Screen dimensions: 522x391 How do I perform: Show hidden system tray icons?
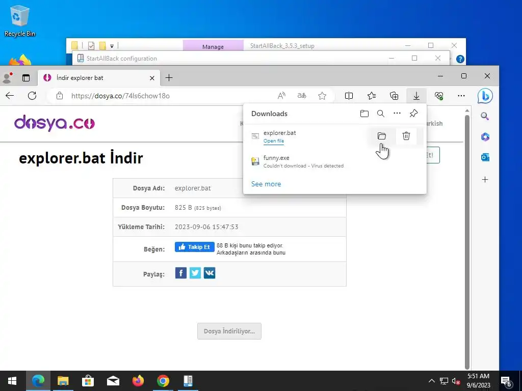(431, 381)
